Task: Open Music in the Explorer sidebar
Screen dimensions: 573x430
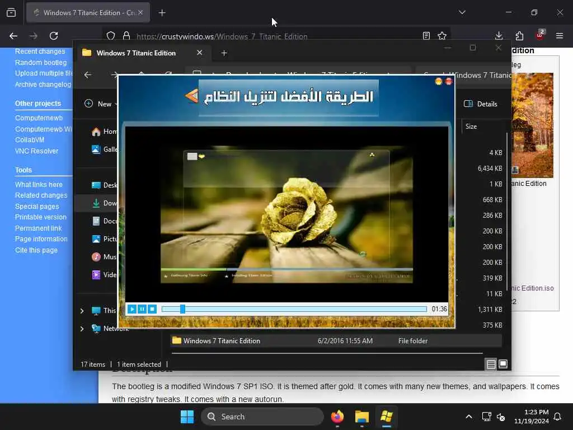Action: tap(105, 256)
